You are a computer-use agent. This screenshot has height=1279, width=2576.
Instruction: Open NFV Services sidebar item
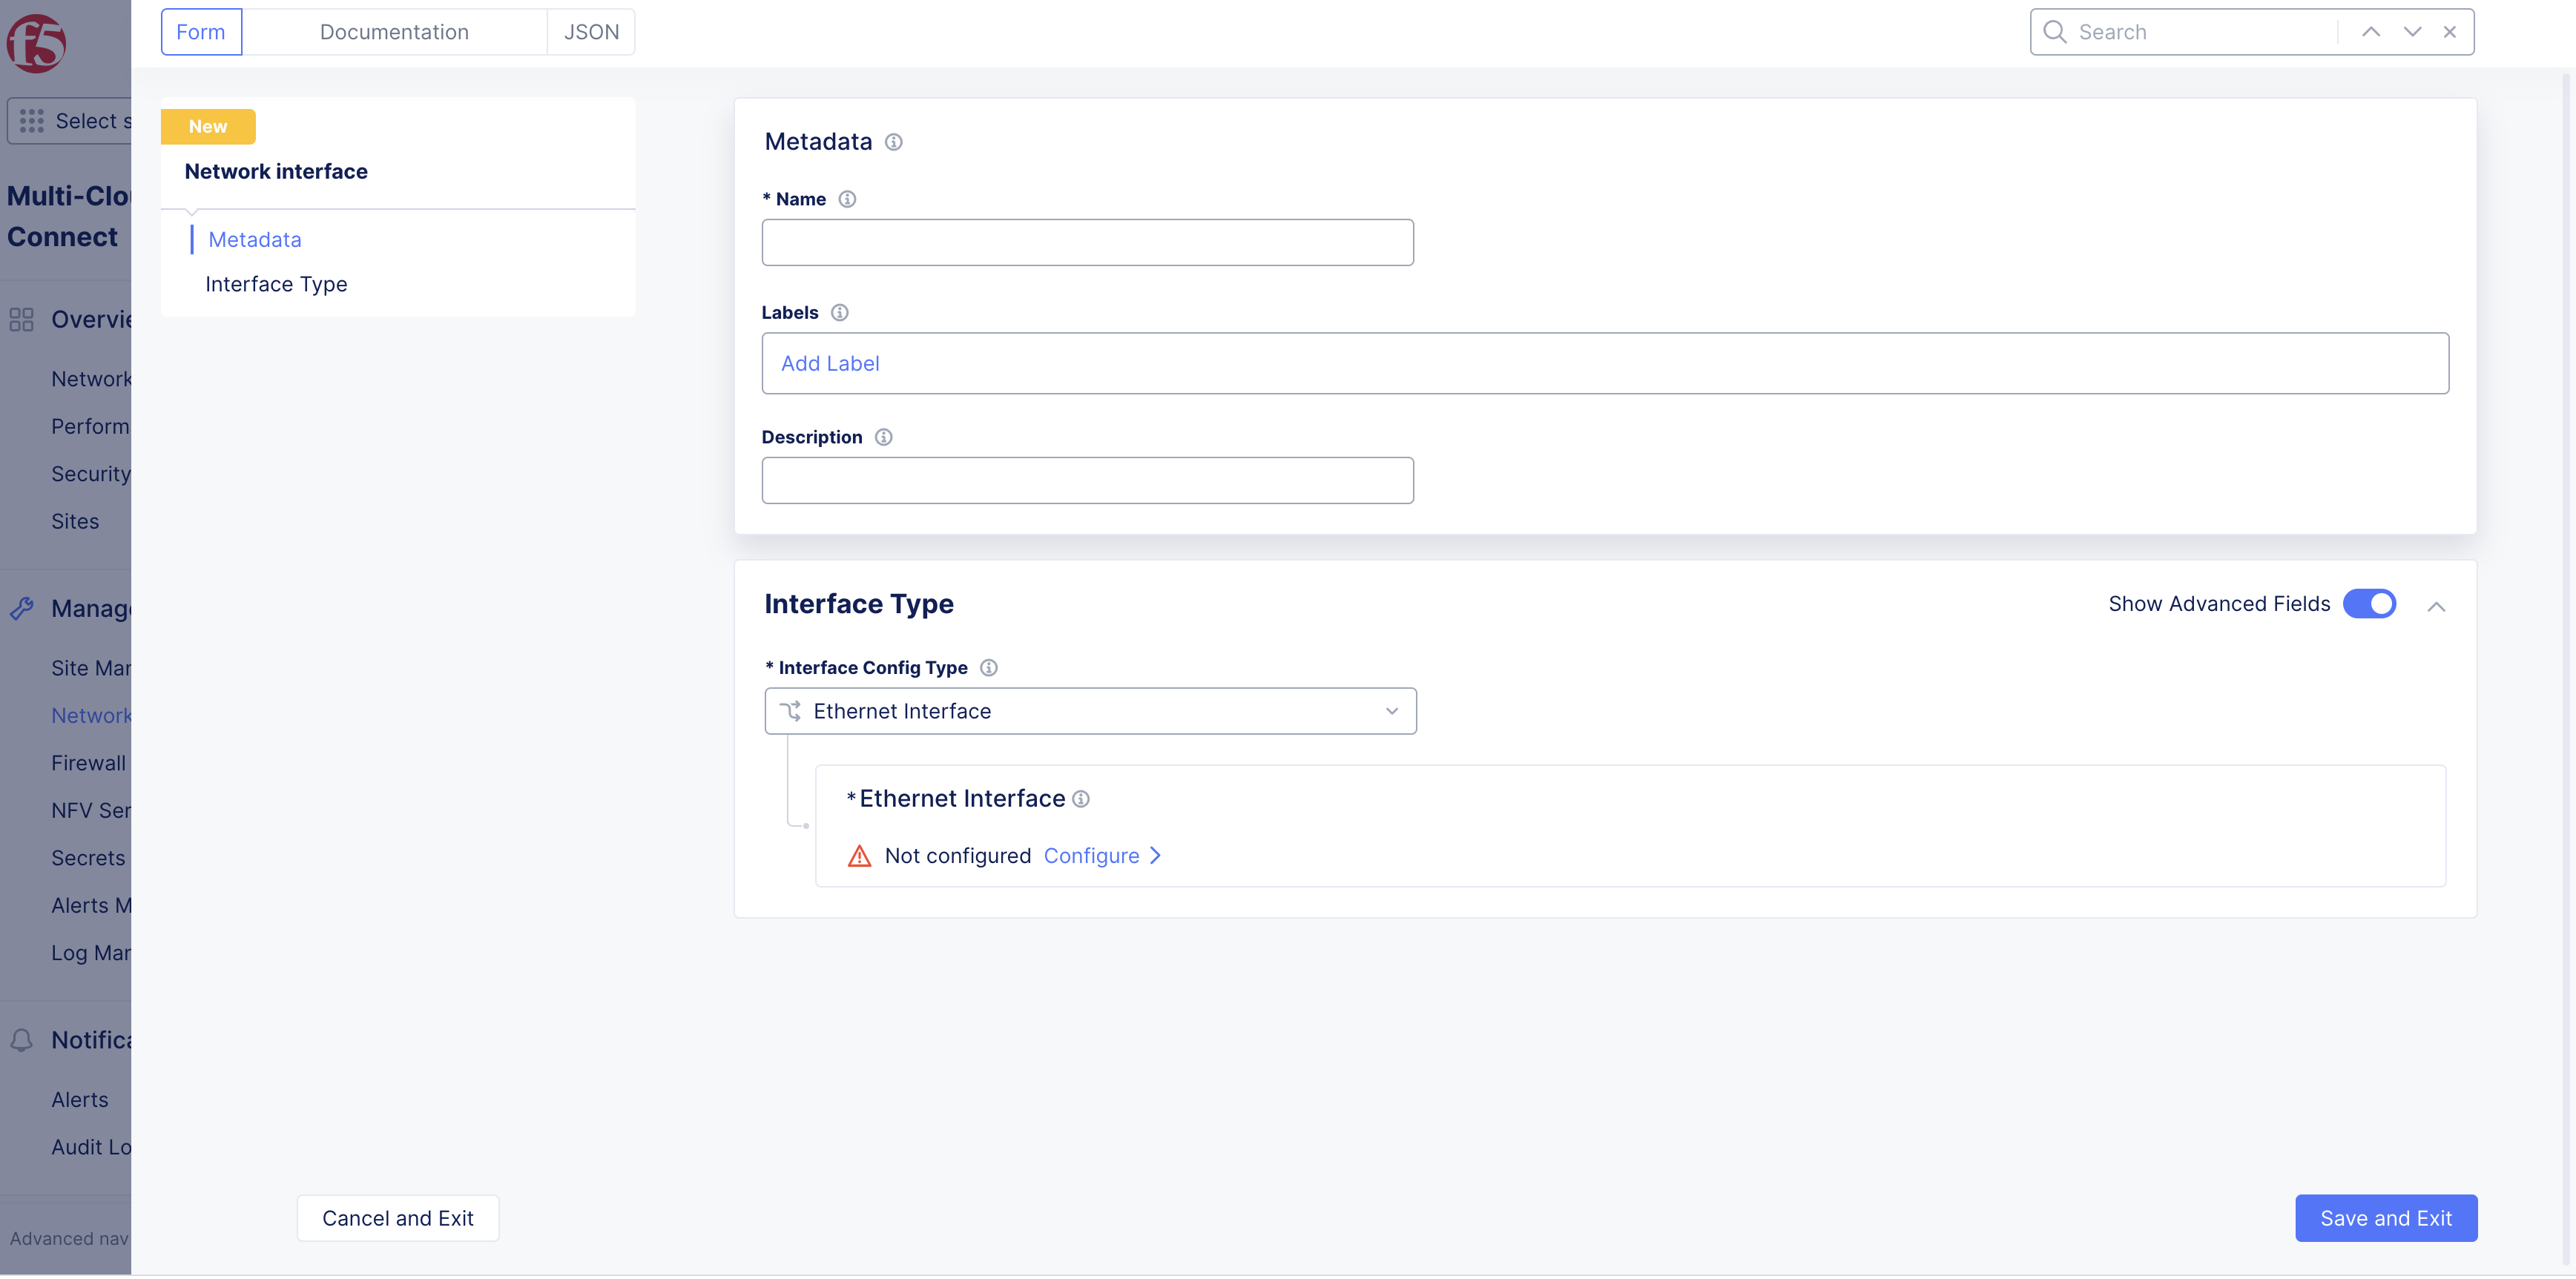coord(91,811)
